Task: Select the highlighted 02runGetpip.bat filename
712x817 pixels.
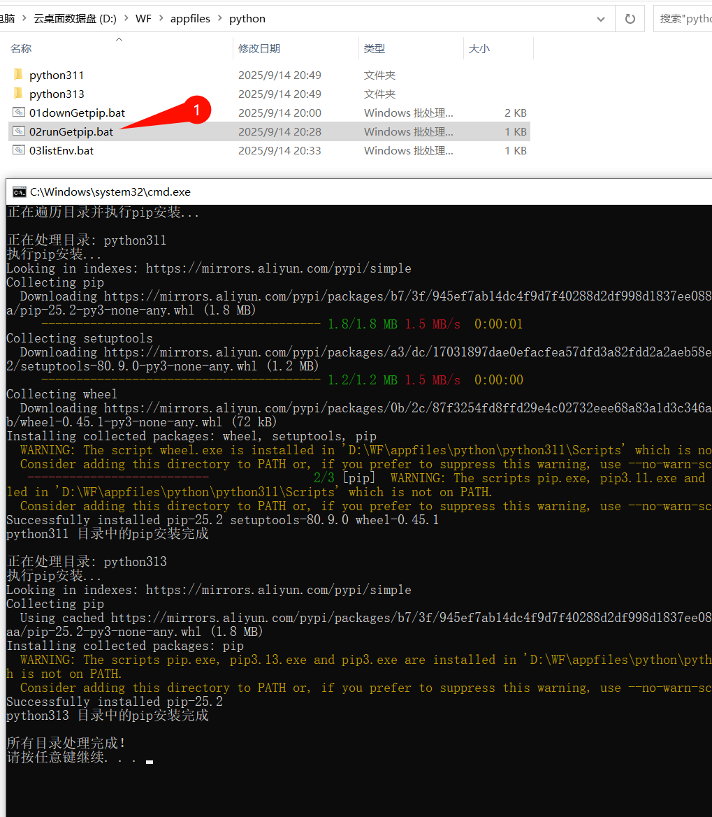Action: click(72, 131)
